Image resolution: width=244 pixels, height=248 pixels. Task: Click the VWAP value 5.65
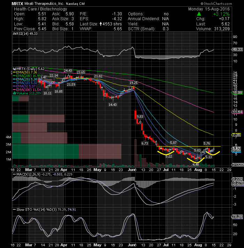pyautogui.click(x=118, y=29)
